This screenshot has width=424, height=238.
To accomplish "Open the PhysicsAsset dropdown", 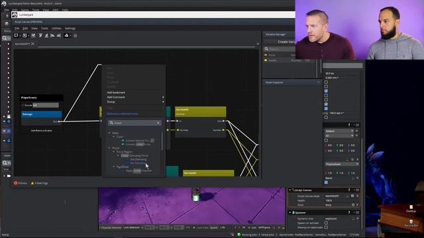I will pos(342,164).
